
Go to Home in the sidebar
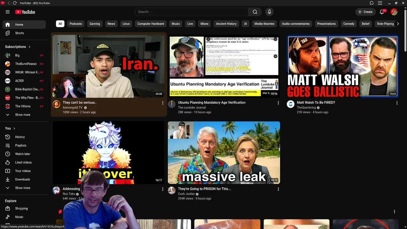pyautogui.click(x=24, y=24)
